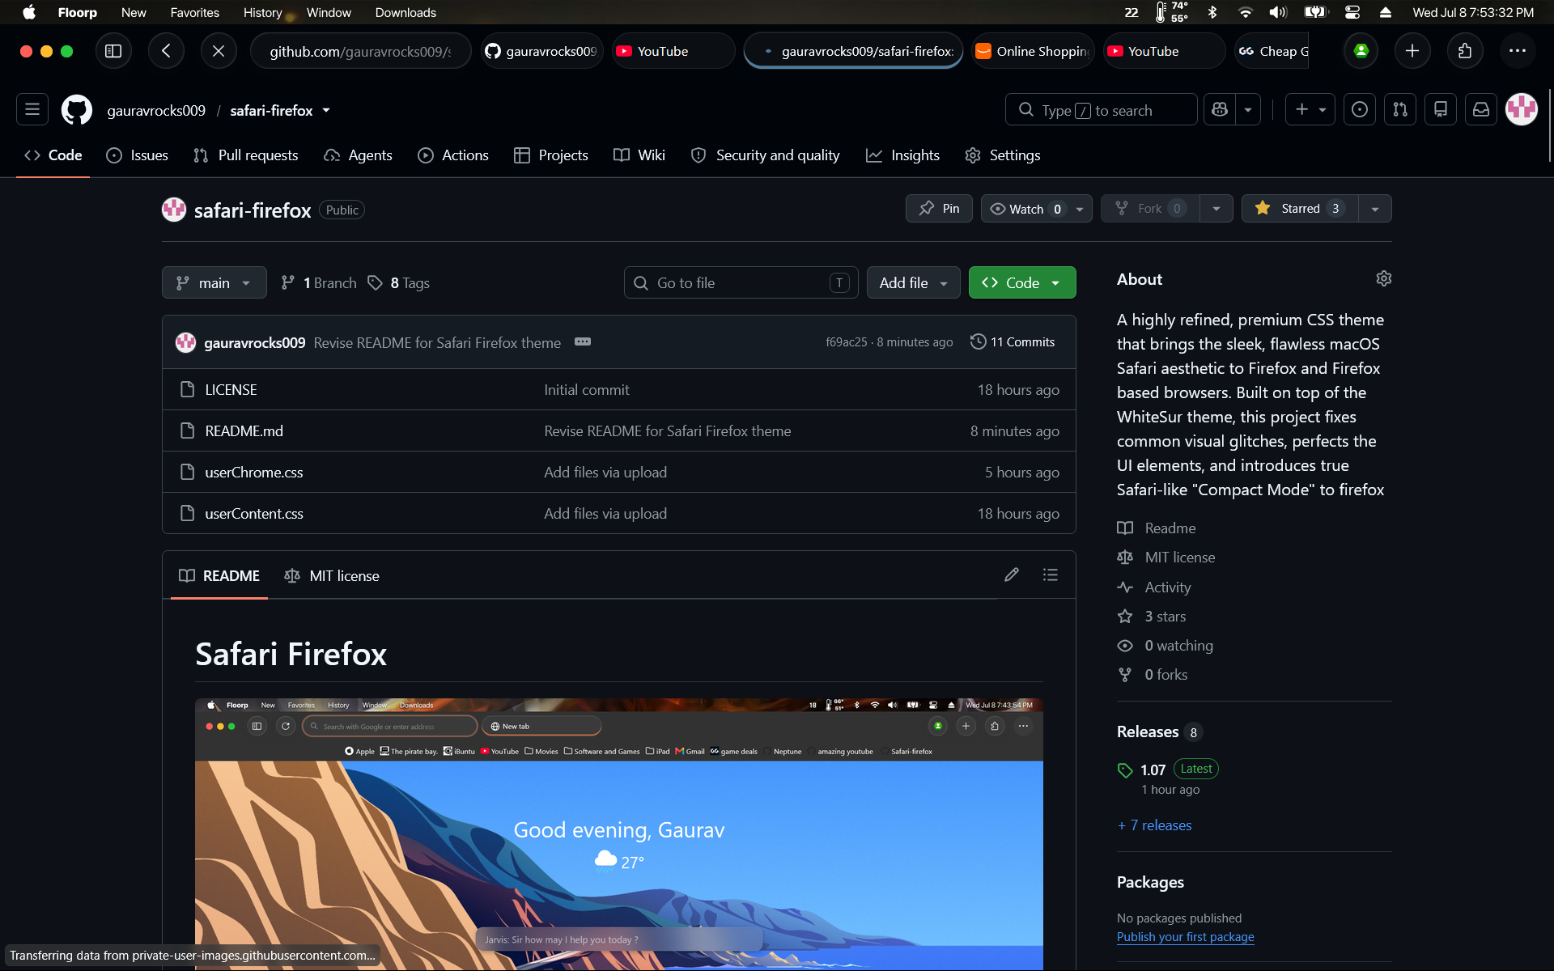This screenshot has width=1554, height=971.
Task: Open the + 7 releases link
Action: tap(1154, 825)
